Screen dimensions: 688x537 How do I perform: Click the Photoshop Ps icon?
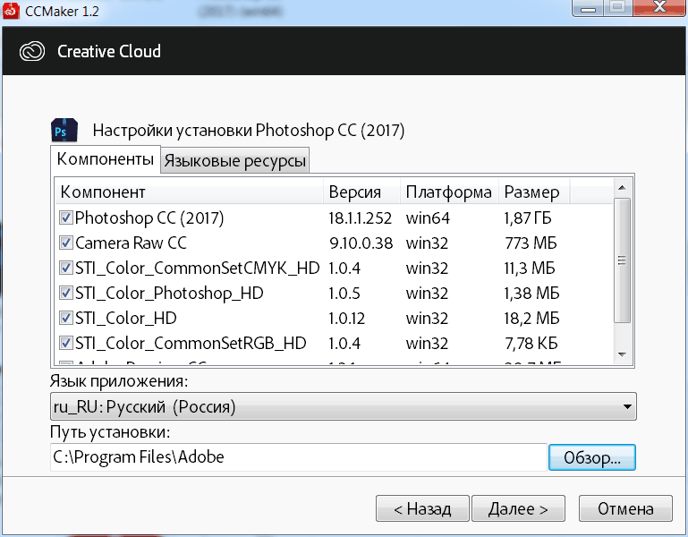(64, 131)
